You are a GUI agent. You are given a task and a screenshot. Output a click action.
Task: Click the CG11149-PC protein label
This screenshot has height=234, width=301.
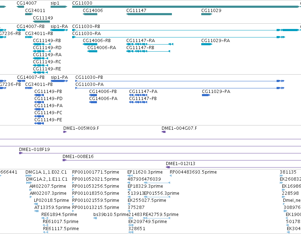pyautogui.click(x=48, y=113)
